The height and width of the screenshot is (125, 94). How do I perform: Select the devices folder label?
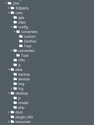click(x=24, y=79)
